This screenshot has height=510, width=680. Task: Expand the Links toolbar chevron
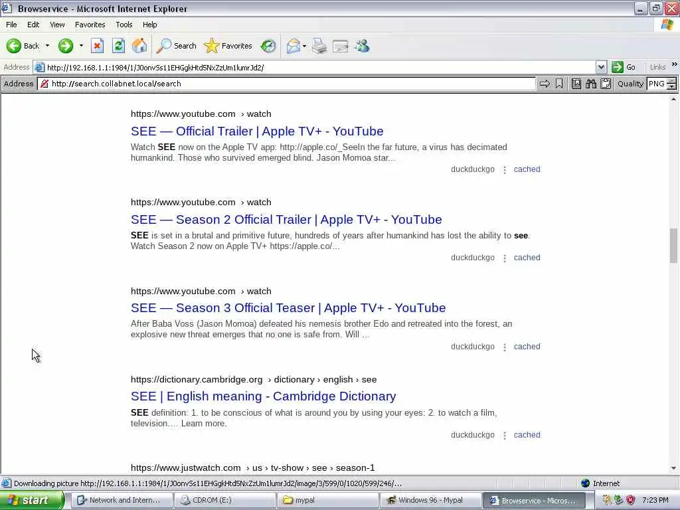pos(674,64)
